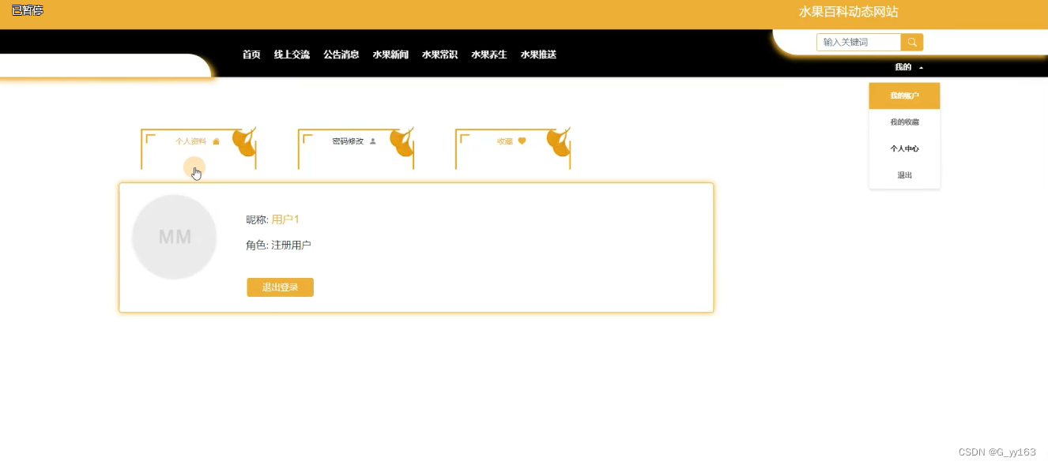
Task: Choose 个人中心 in the dropdown menu
Action: pyautogui.click(x=904, y=148)
